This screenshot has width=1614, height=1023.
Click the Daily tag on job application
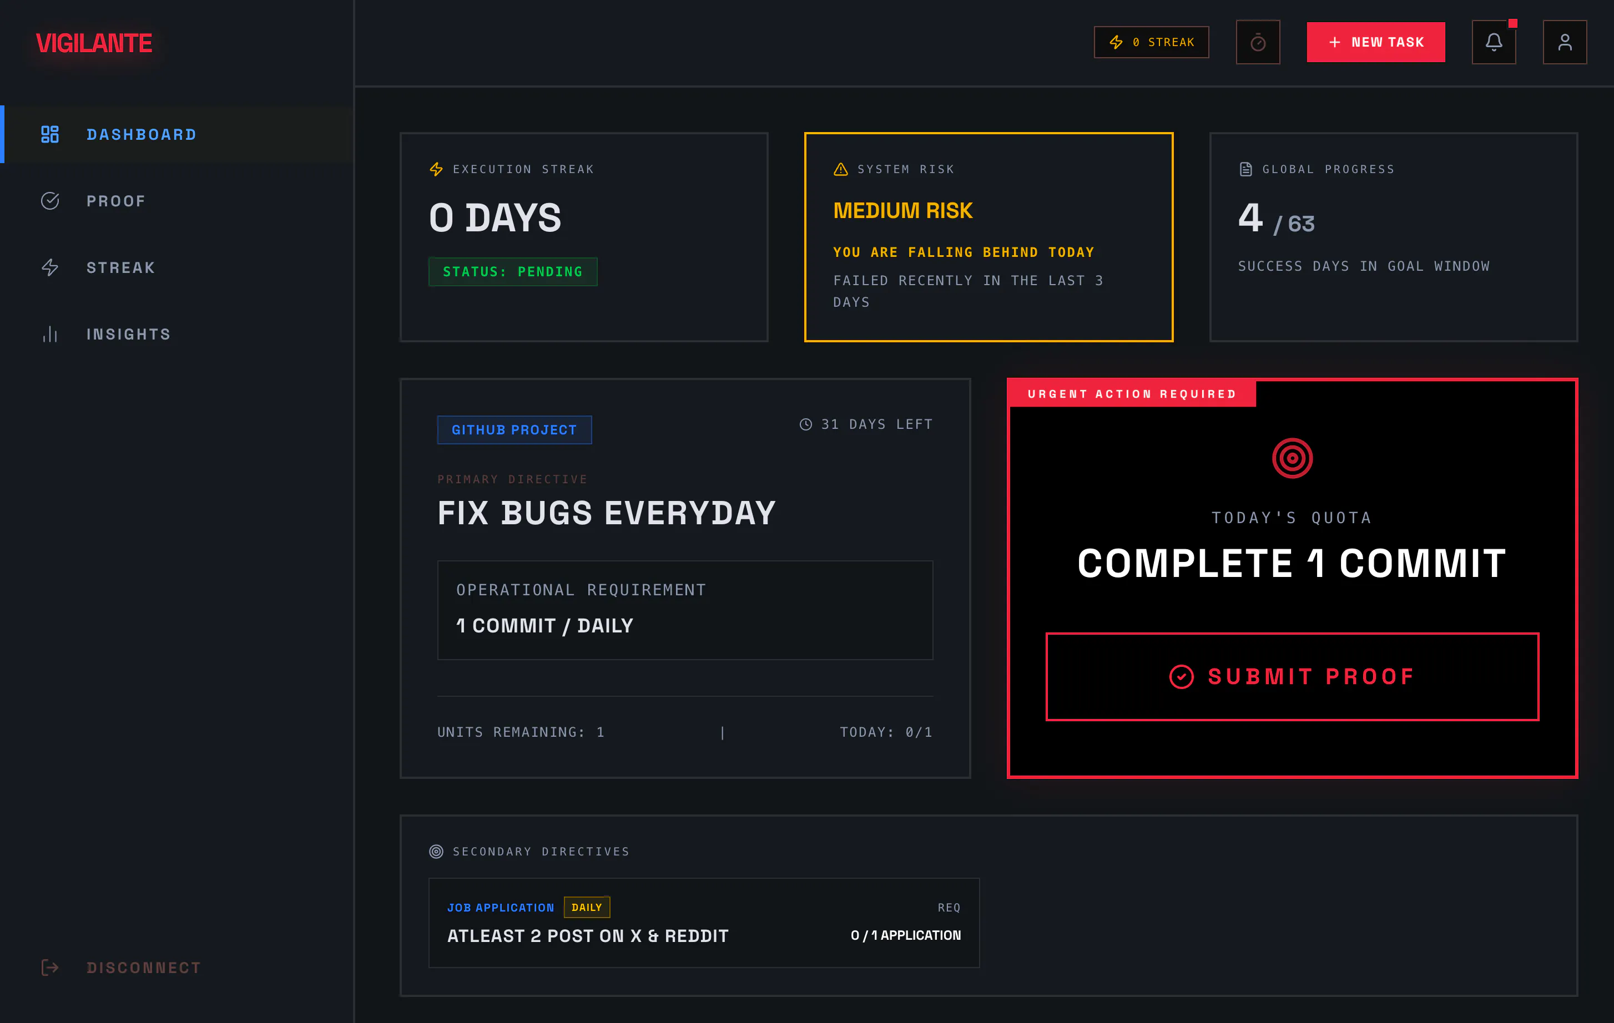point(587,907)
